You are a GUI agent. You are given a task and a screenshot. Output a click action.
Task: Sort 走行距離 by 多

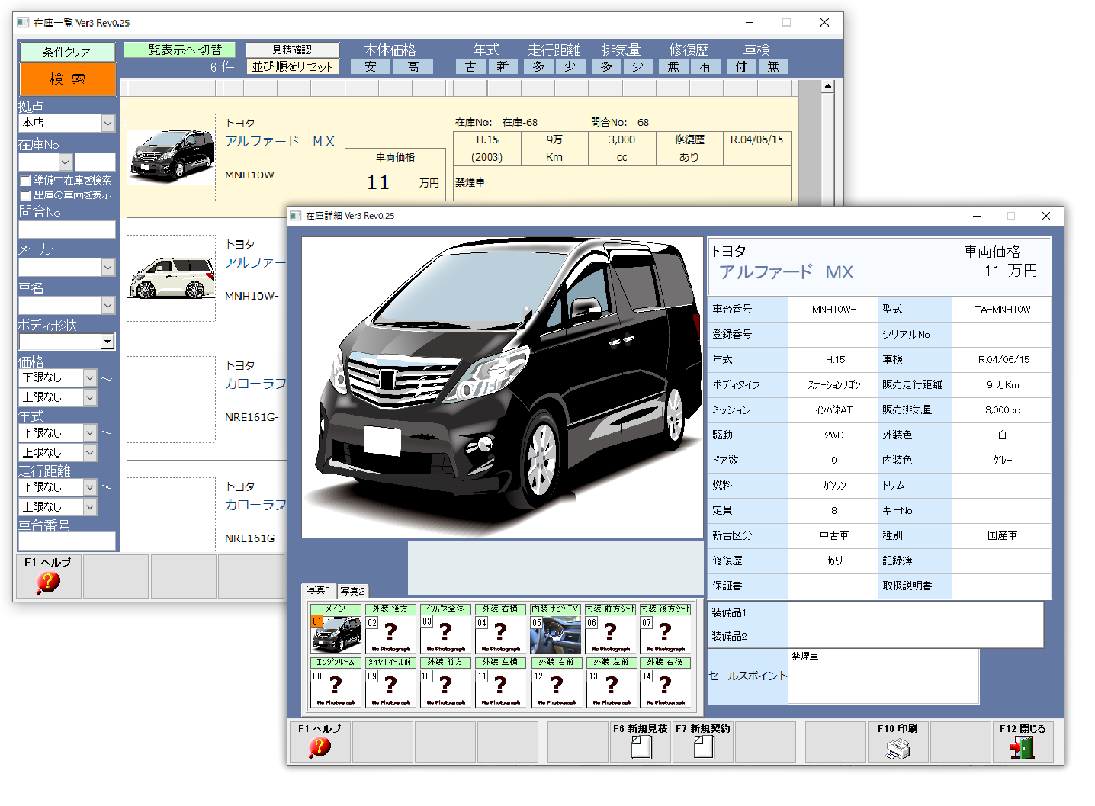pos(538,67)
